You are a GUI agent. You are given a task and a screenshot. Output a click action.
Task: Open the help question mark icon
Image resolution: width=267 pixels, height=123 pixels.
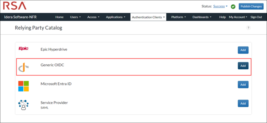(x=248, y=28)
